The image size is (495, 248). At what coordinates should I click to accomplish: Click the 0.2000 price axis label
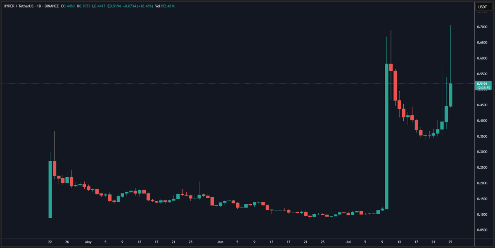point(483,183)
